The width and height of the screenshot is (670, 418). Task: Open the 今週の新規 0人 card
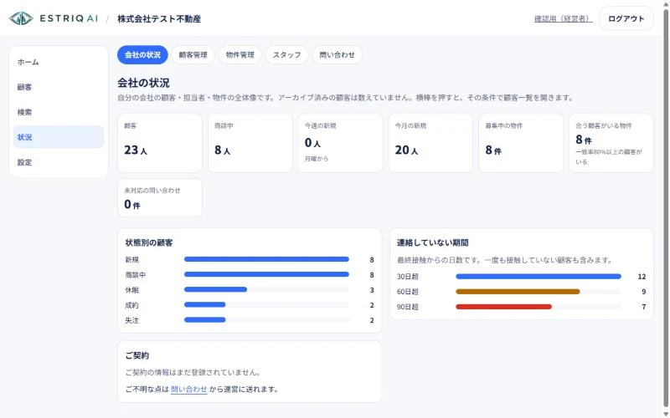(341, 143)
